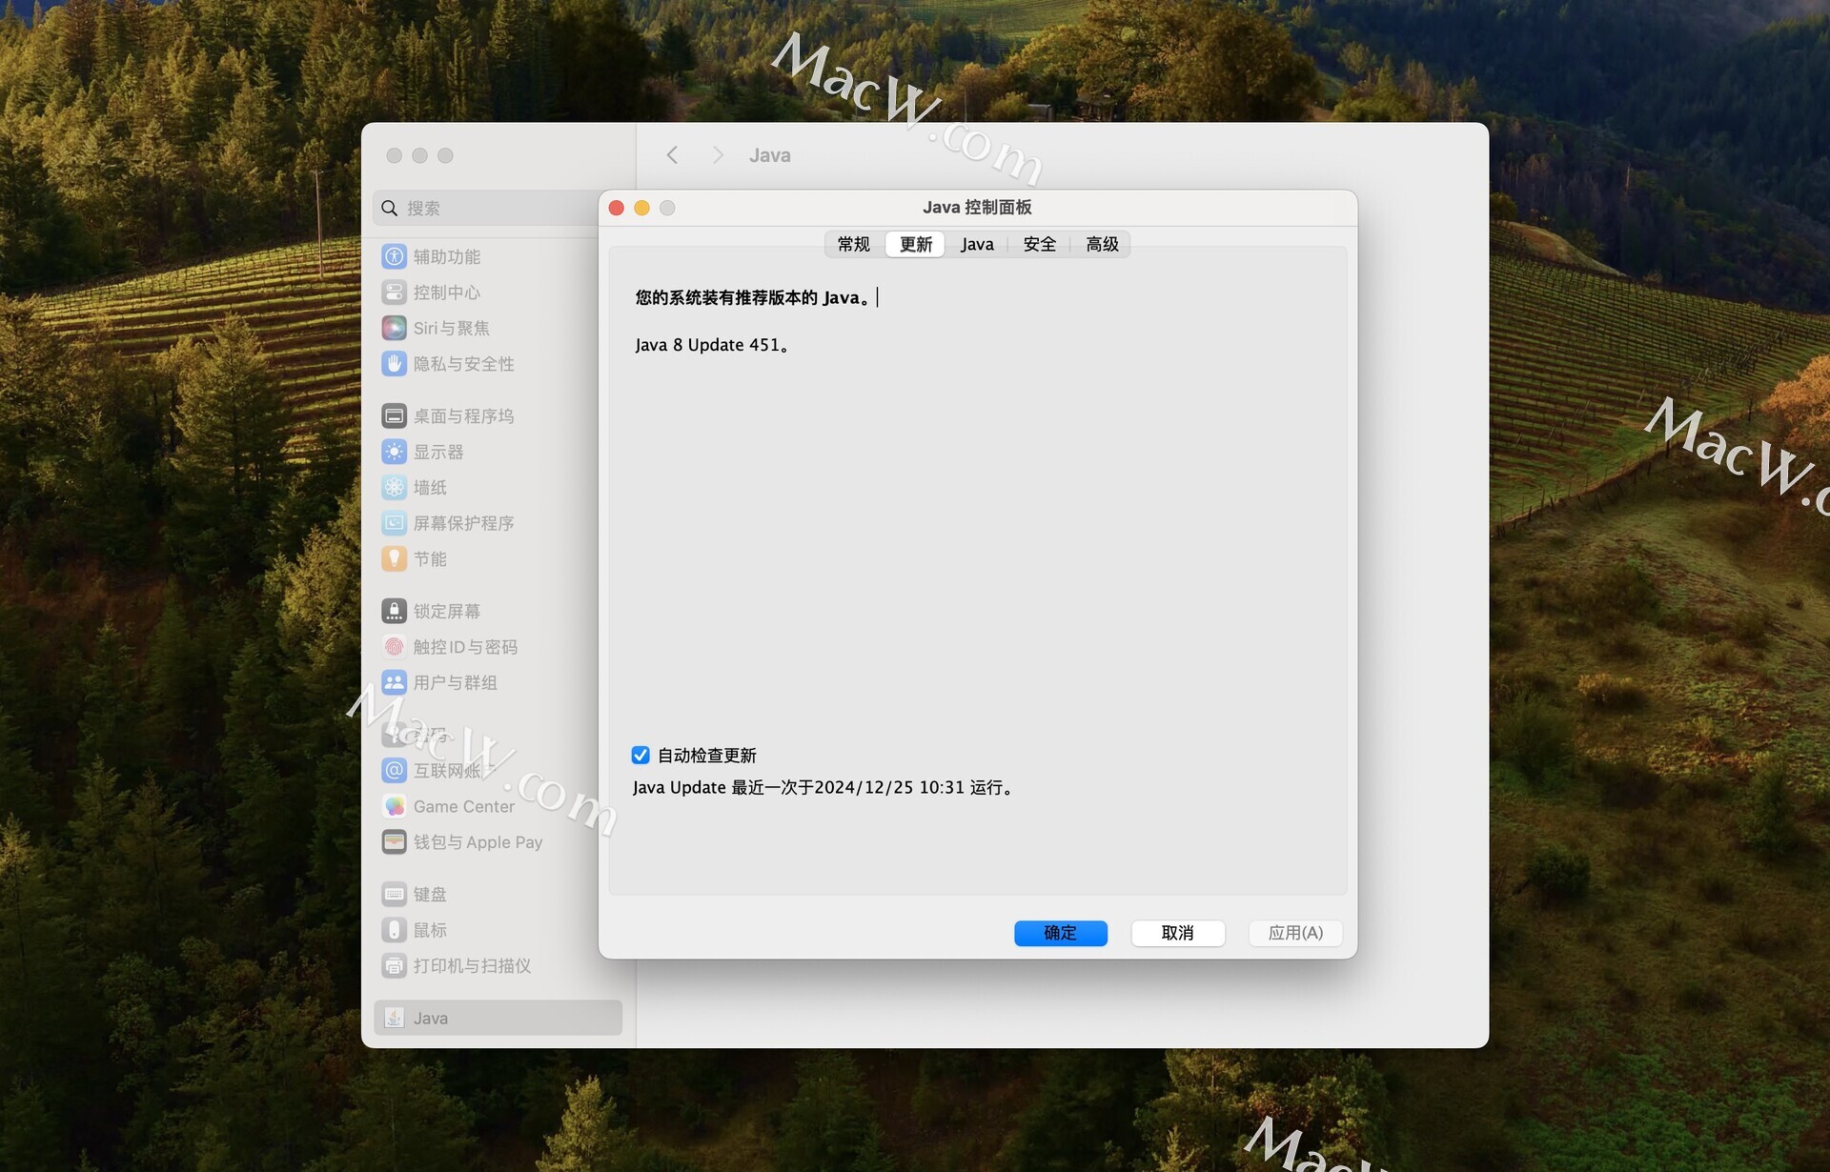This screenshot has width=1830, height=1172.
Task: Click text '您的系统装有推荐版本的 Java。'
Action: click(x=753, y=298)
